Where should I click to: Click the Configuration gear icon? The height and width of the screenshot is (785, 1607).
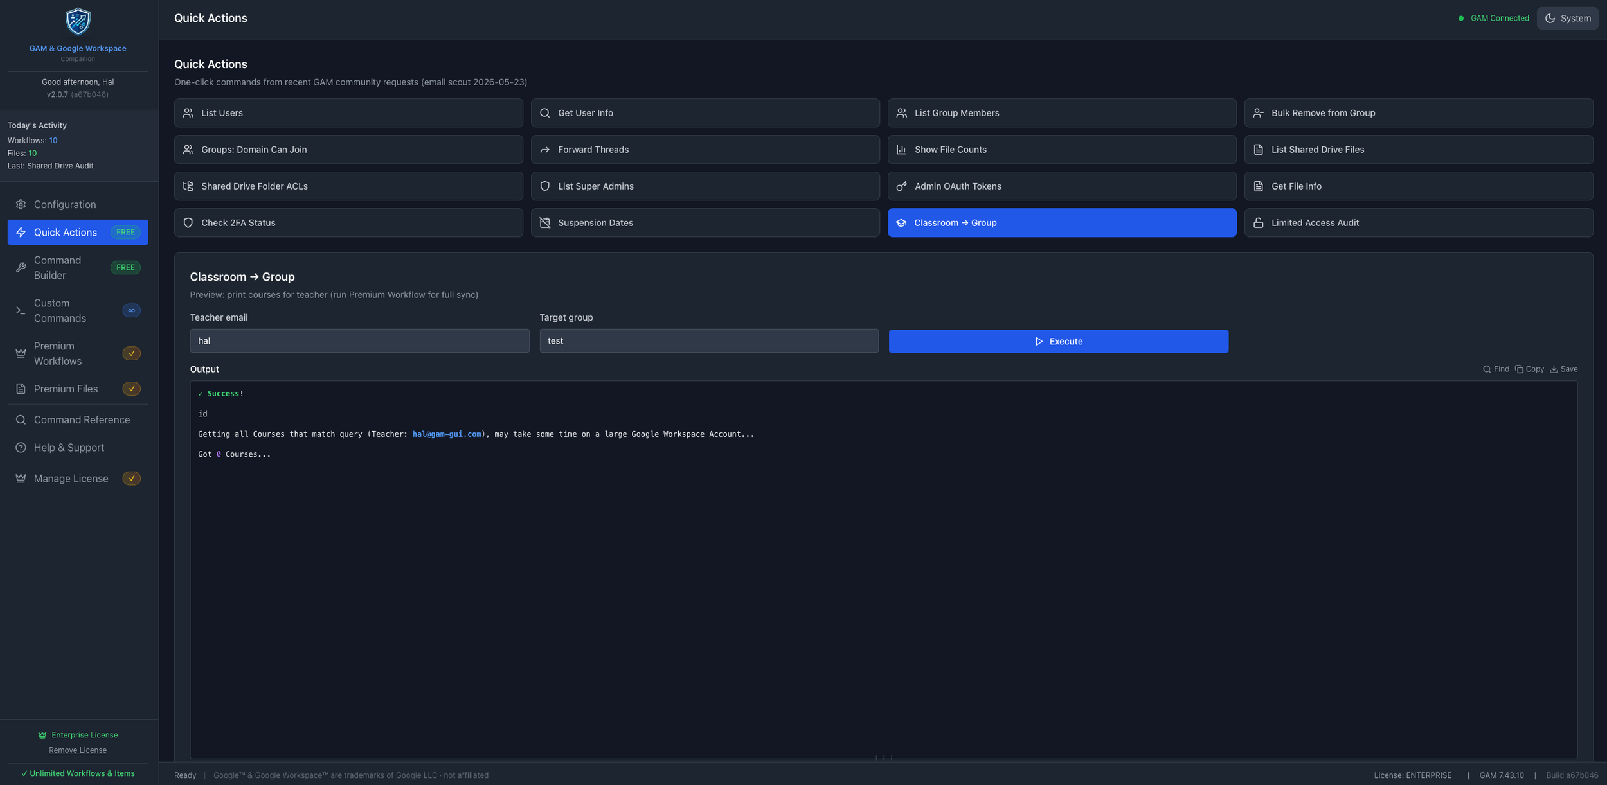click(x=21, y=204)
